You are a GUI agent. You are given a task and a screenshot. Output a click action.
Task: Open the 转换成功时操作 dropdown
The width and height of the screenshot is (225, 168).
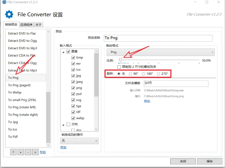click(x=79, y=141)
